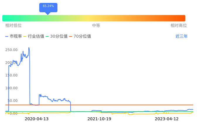
Task: Click the green marker before 30分位值
Action: point(47,36)
